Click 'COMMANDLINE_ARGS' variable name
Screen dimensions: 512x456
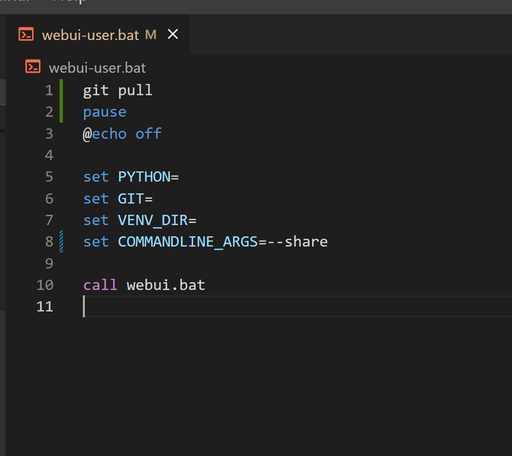[x=188, y=242]
